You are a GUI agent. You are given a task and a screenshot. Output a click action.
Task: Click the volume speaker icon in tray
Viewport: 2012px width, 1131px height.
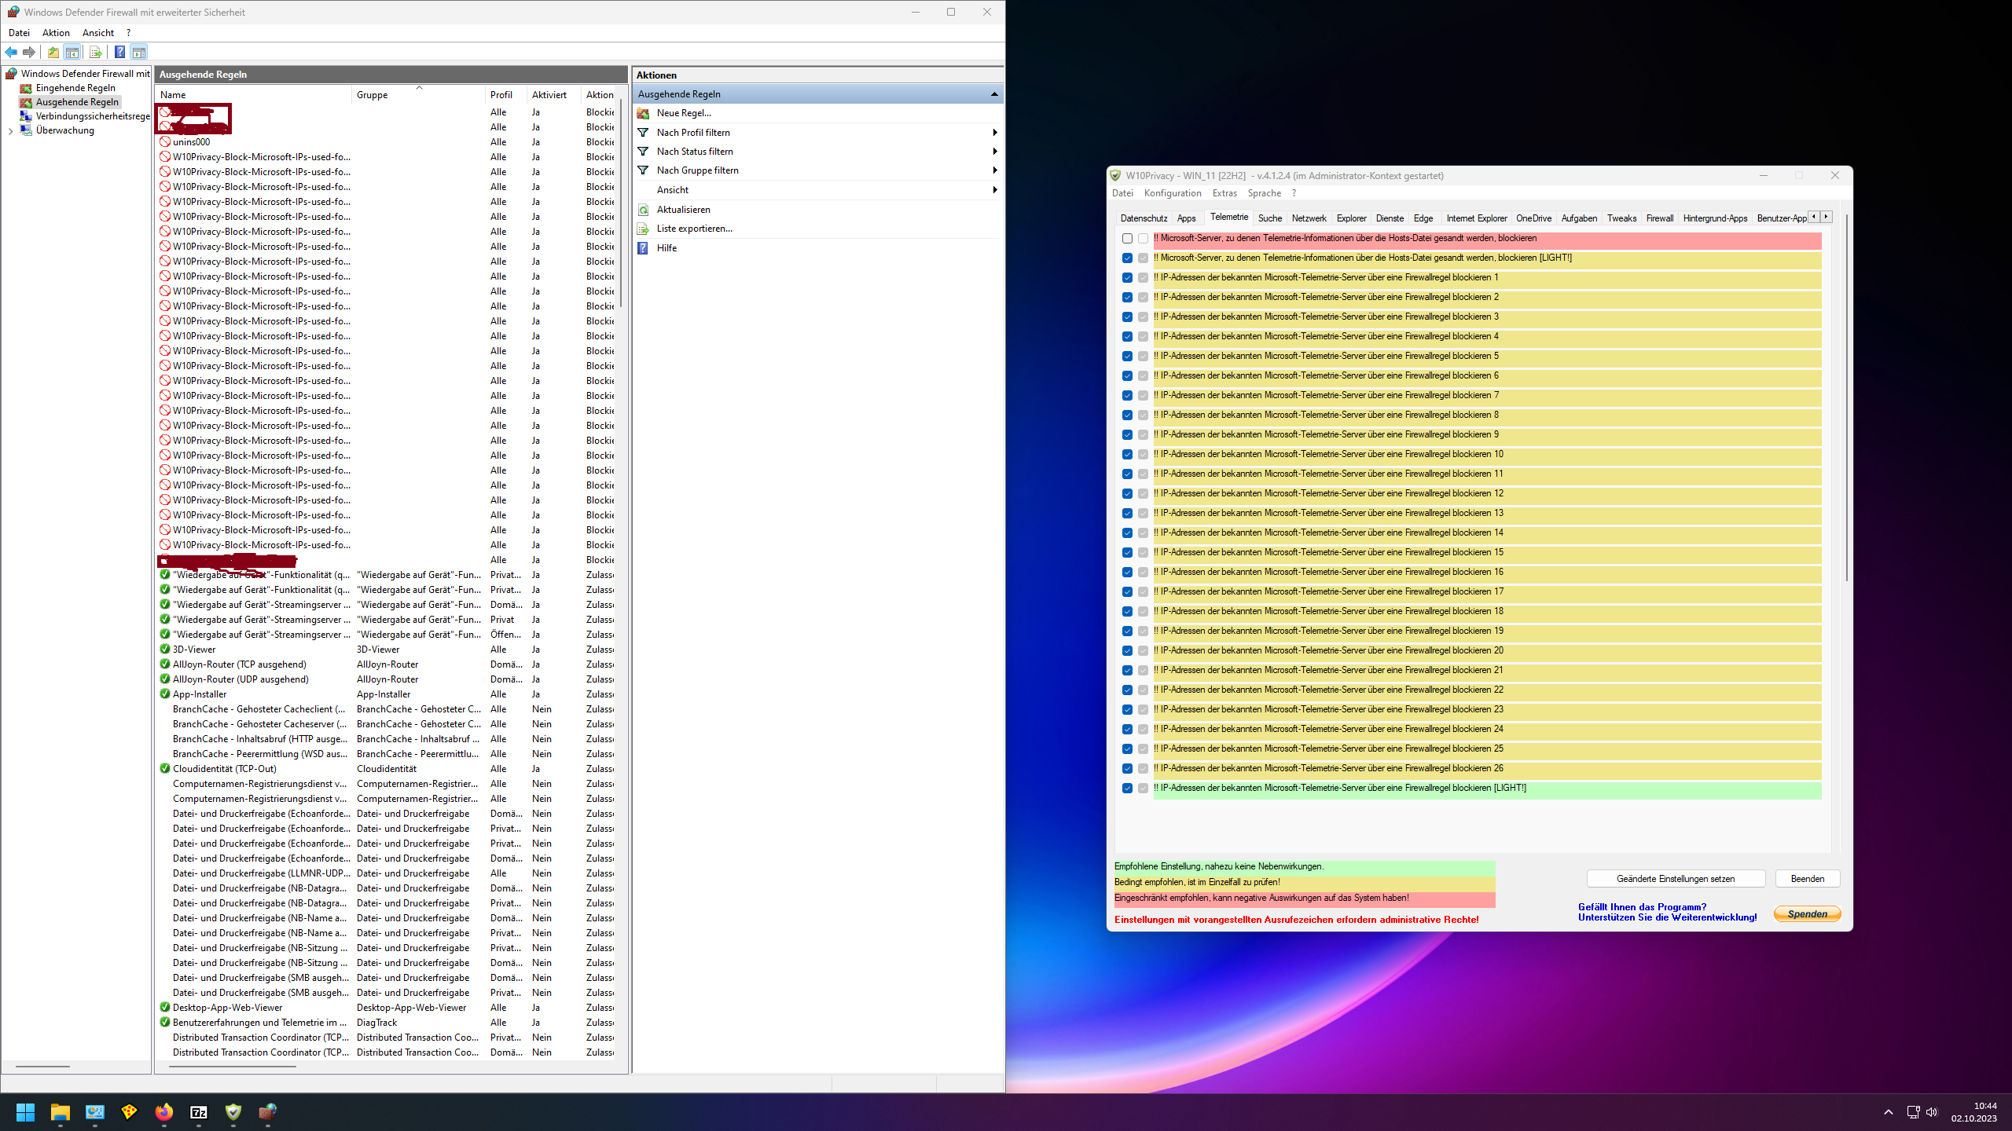coord(1933,1112)
